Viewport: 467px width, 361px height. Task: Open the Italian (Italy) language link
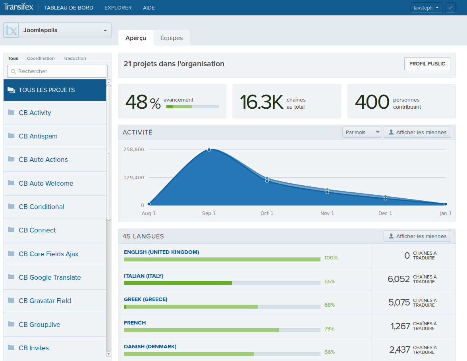coord(143,276)
